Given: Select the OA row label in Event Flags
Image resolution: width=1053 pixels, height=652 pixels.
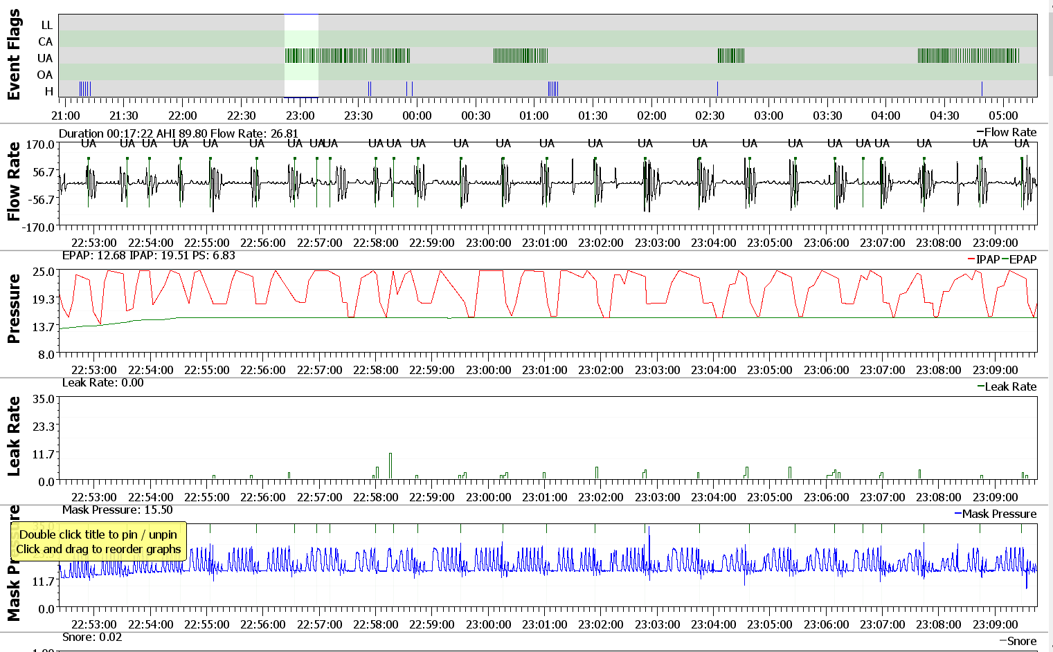Looking at the screenshot, I should [45, 75].
